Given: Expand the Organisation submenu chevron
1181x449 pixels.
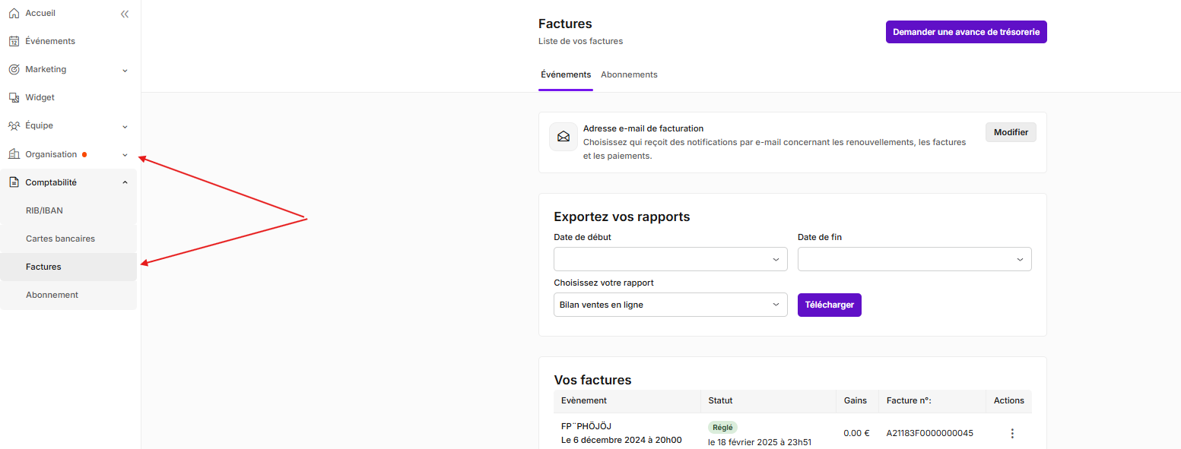Looking at the screenshot, I should click(x=125, y=155).
